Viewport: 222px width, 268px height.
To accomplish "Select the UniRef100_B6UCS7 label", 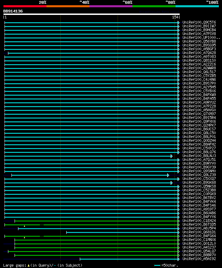I will [199, 129].
